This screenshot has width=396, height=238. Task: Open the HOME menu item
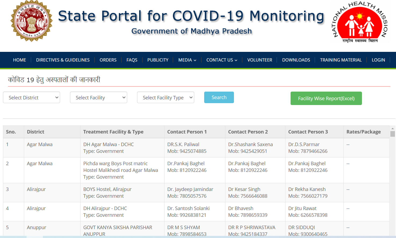20,60
